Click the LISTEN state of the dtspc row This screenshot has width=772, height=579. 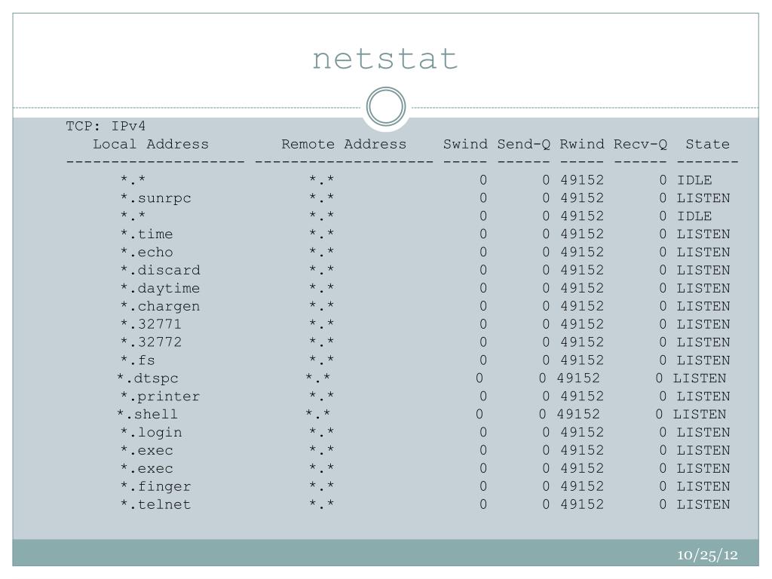point(700,378)
